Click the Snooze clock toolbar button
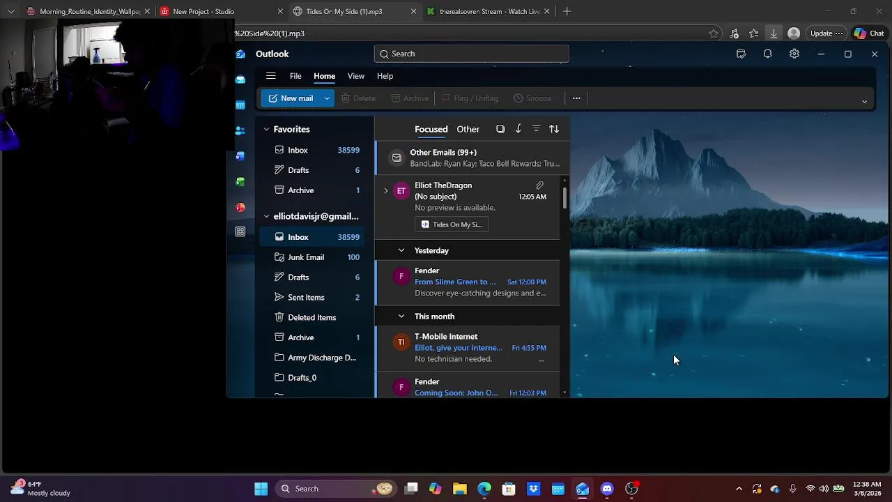 [532, 98]
